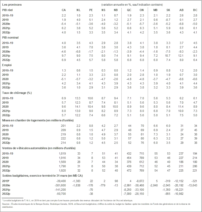The height and width of the screenshot is (212, 202).
Task: Click the "Taux de chômage (%)" heading
Action: tap(17, 93)
